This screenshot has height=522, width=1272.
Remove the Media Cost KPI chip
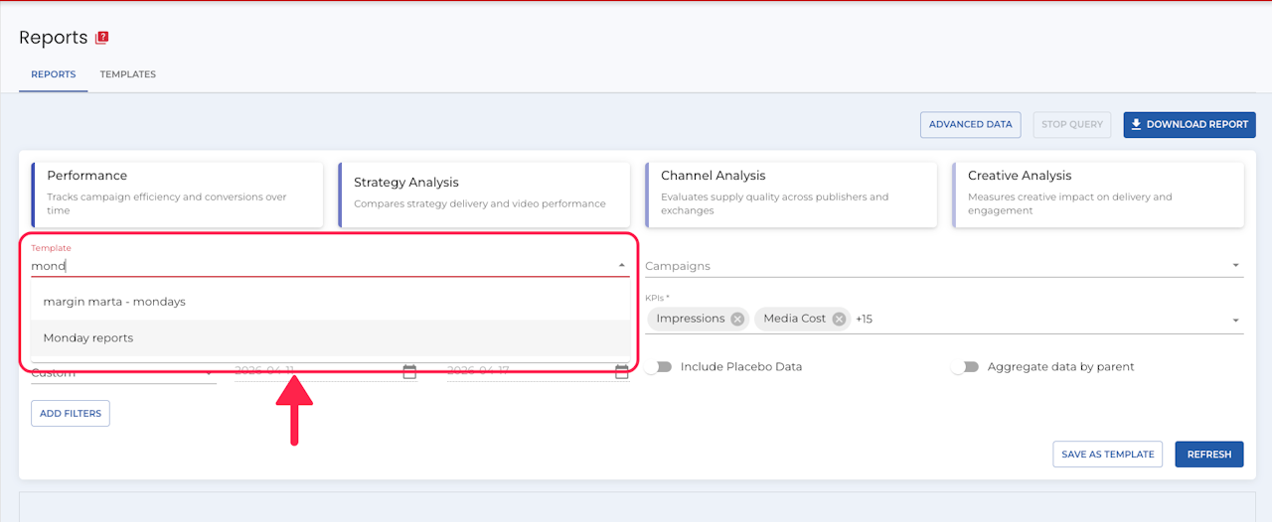pyautogui.click(x=839, y=319)
